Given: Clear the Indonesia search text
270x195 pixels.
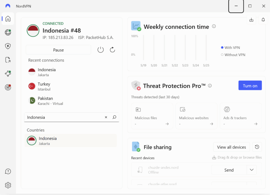Looking at the screenshot, I should (x=106, y=117).
